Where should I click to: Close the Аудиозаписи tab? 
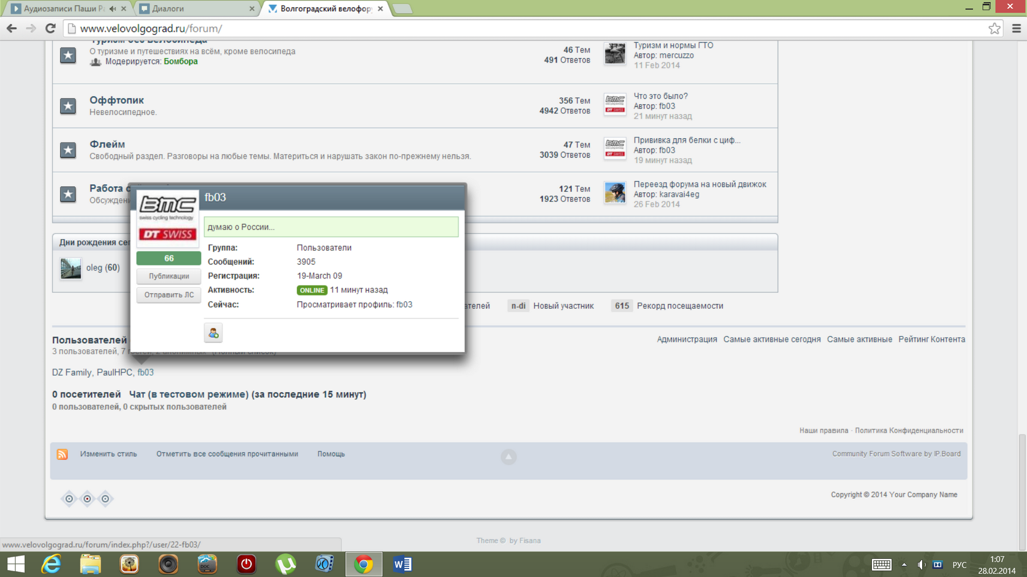(x=124, y=9)
